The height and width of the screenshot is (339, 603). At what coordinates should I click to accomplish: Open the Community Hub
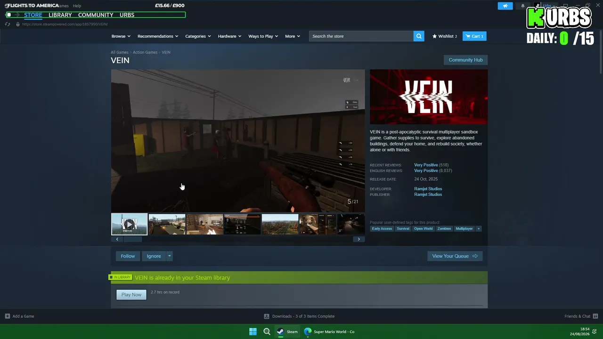point(465,60)
